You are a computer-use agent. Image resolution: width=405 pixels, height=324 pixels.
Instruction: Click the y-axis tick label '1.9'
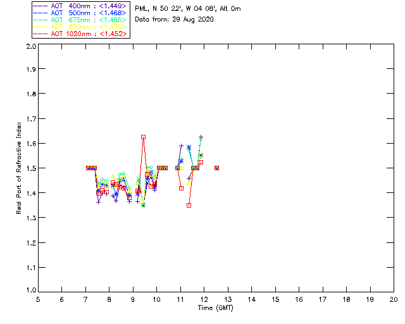pos(31,69)
